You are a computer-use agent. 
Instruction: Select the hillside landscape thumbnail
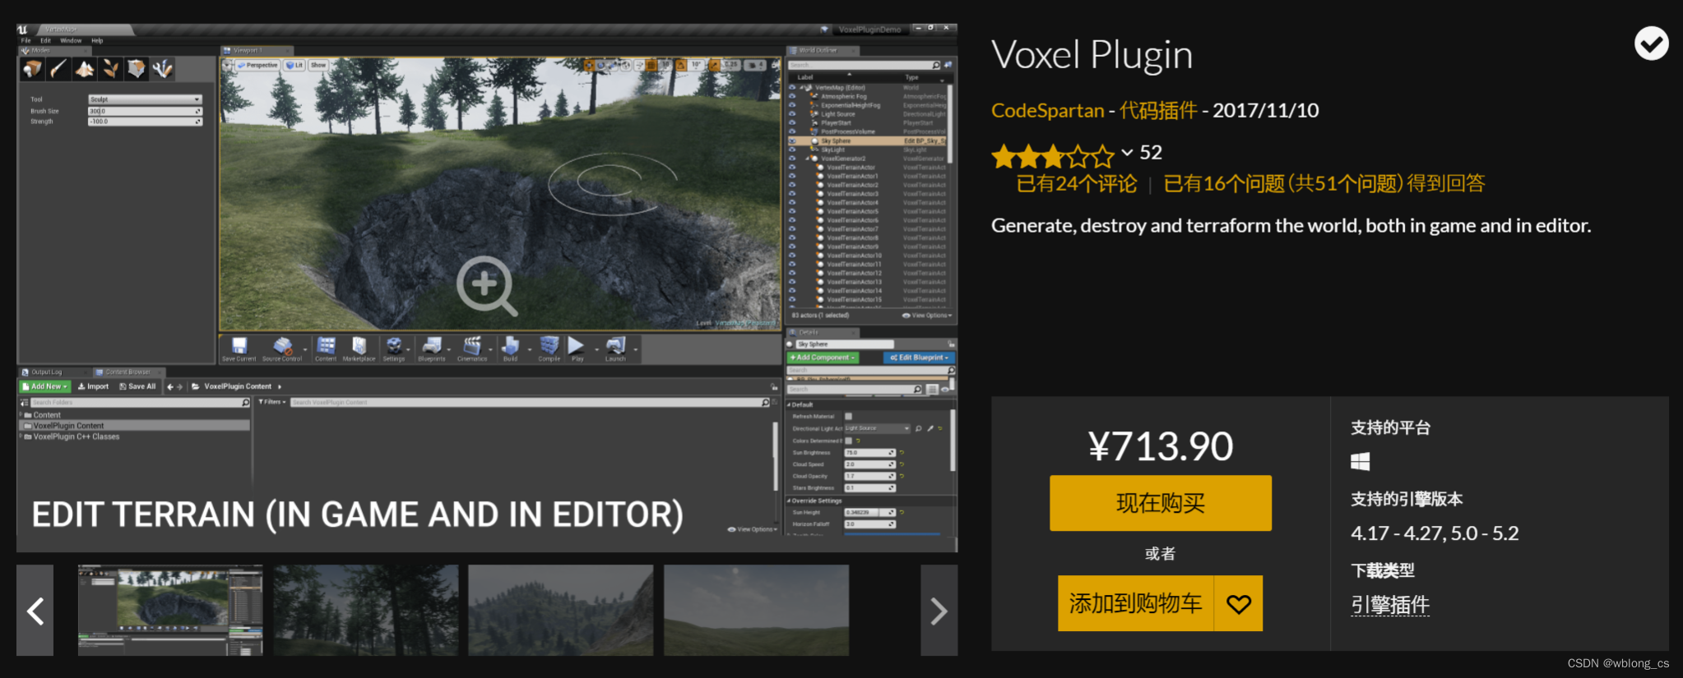561,610
